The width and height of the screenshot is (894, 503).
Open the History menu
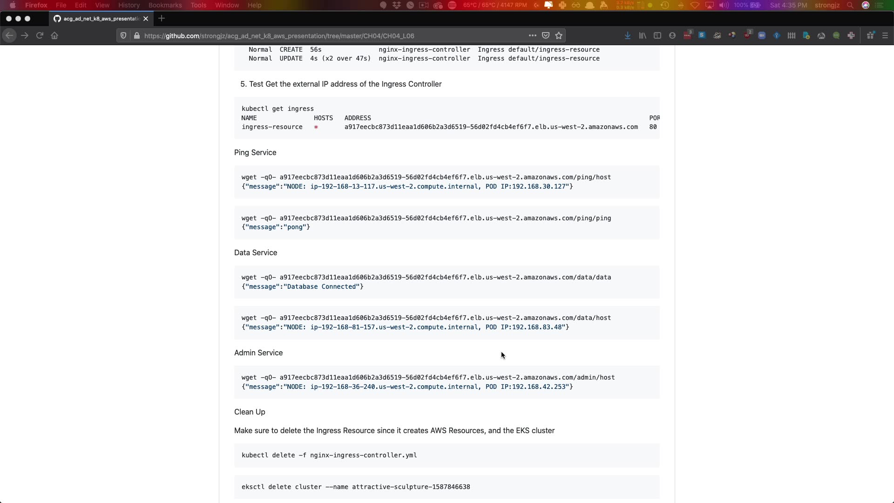[x=129, y=5]
